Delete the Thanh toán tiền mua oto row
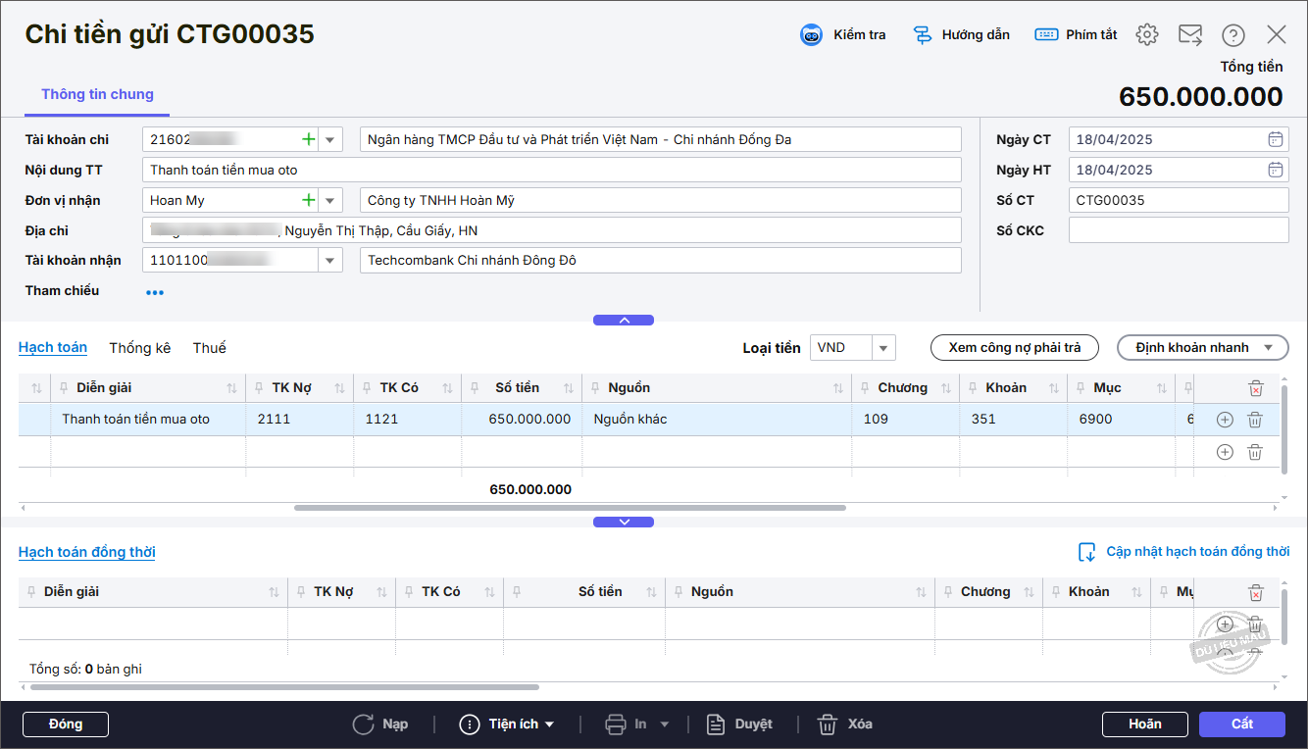This screenshot has width=1308, height=749. [1254, 420]
